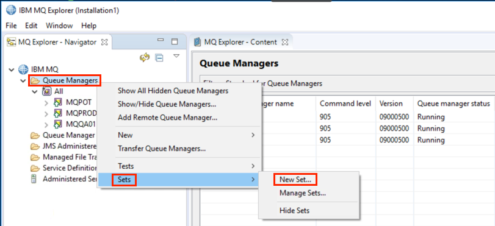This screenshot has height=226, width=495.
Task: Click the Command level column header
Action: [x=345, y=104]
